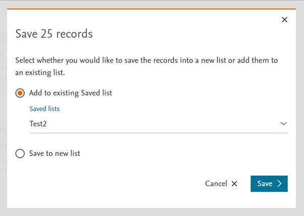Click the right chevron icon on the Save button
Screen dimensions: 304x216
(x=280, y=184)
